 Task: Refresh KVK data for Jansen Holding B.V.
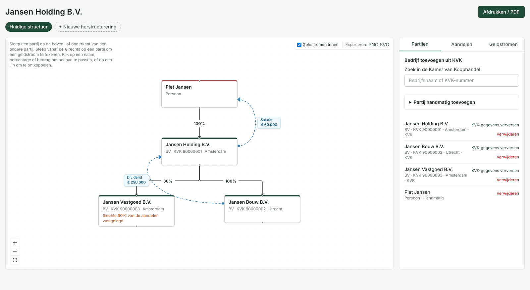click(x=495, y=125)
